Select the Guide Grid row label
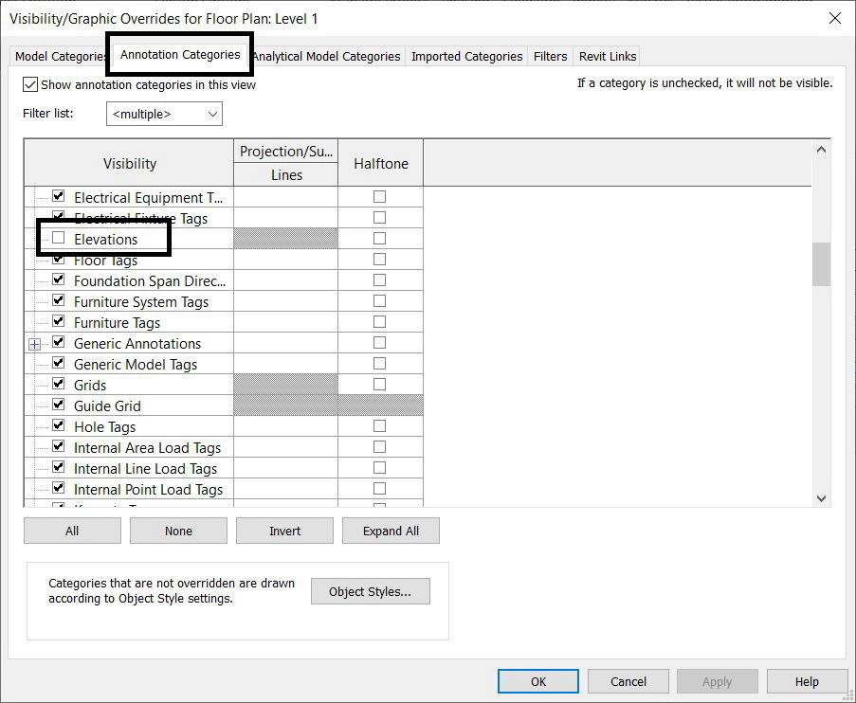This screenshot has height=703, width=856. click(107, 406)
